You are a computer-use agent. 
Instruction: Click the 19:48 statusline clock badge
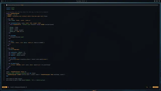[155, 87]
